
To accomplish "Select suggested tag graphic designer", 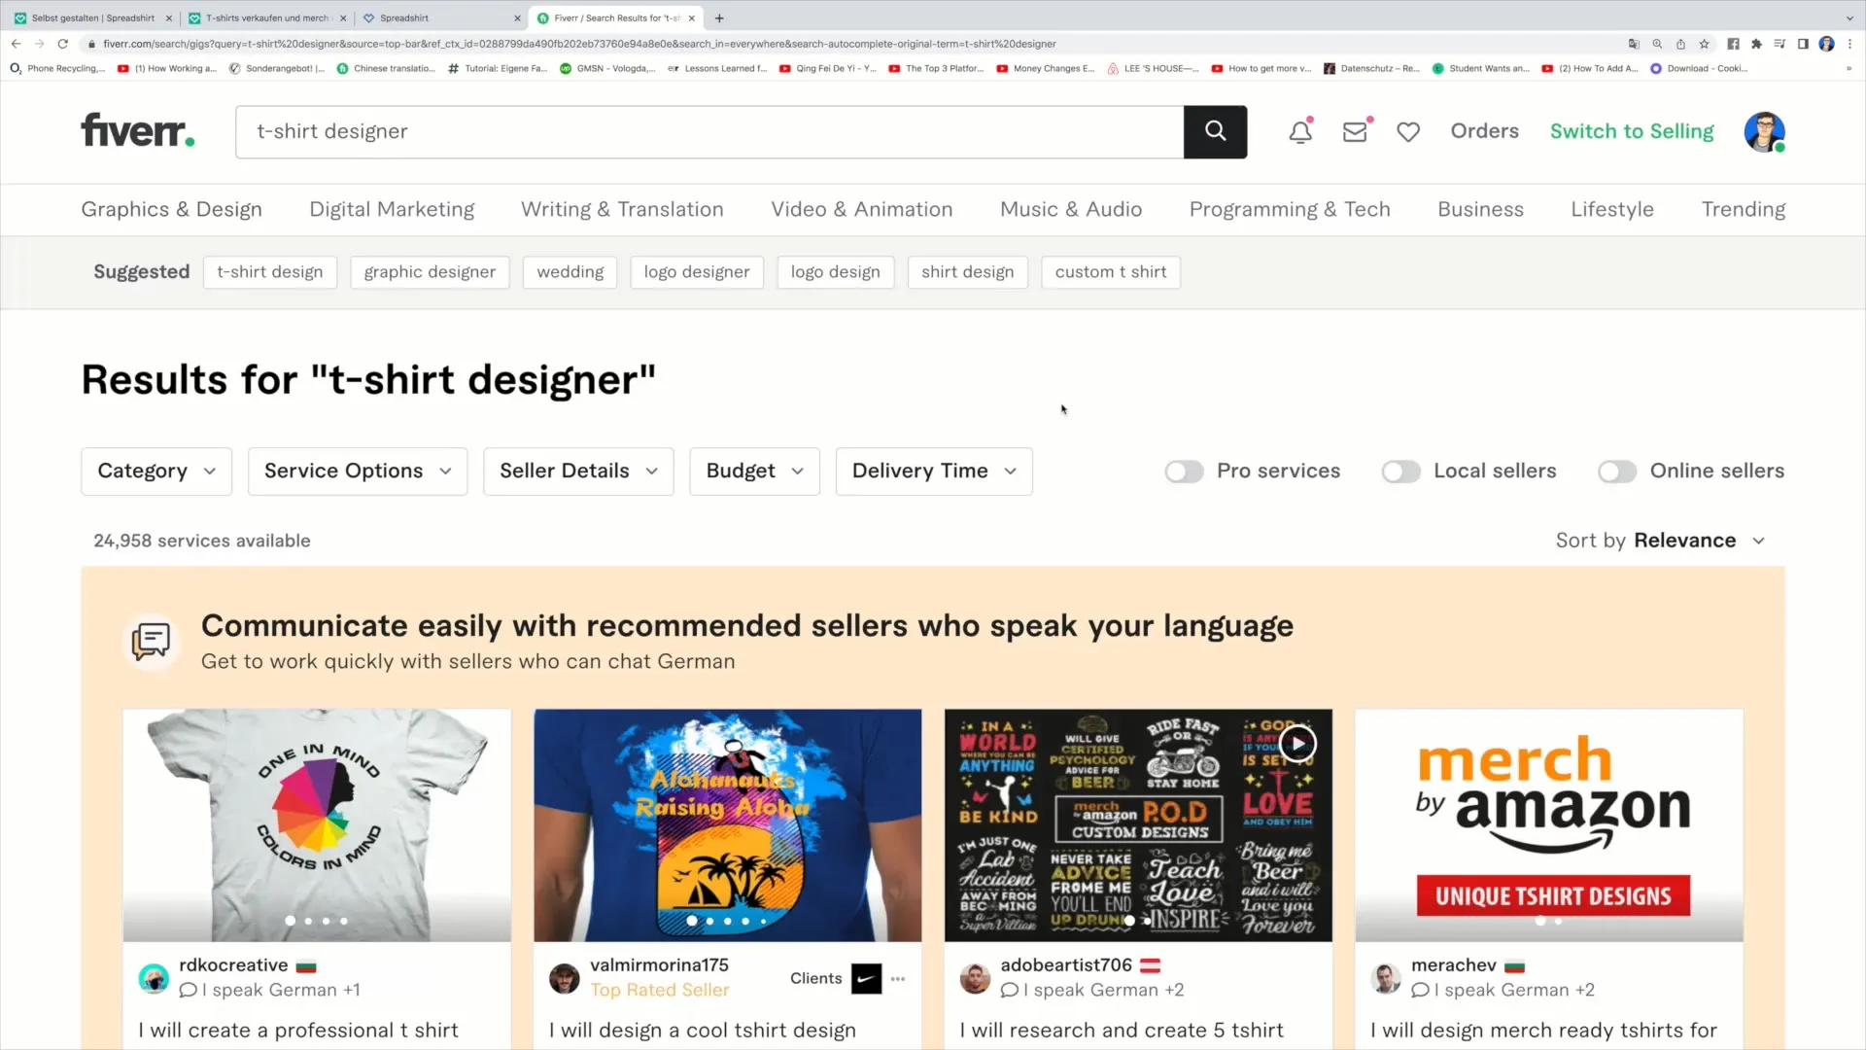I will (430, 272).
